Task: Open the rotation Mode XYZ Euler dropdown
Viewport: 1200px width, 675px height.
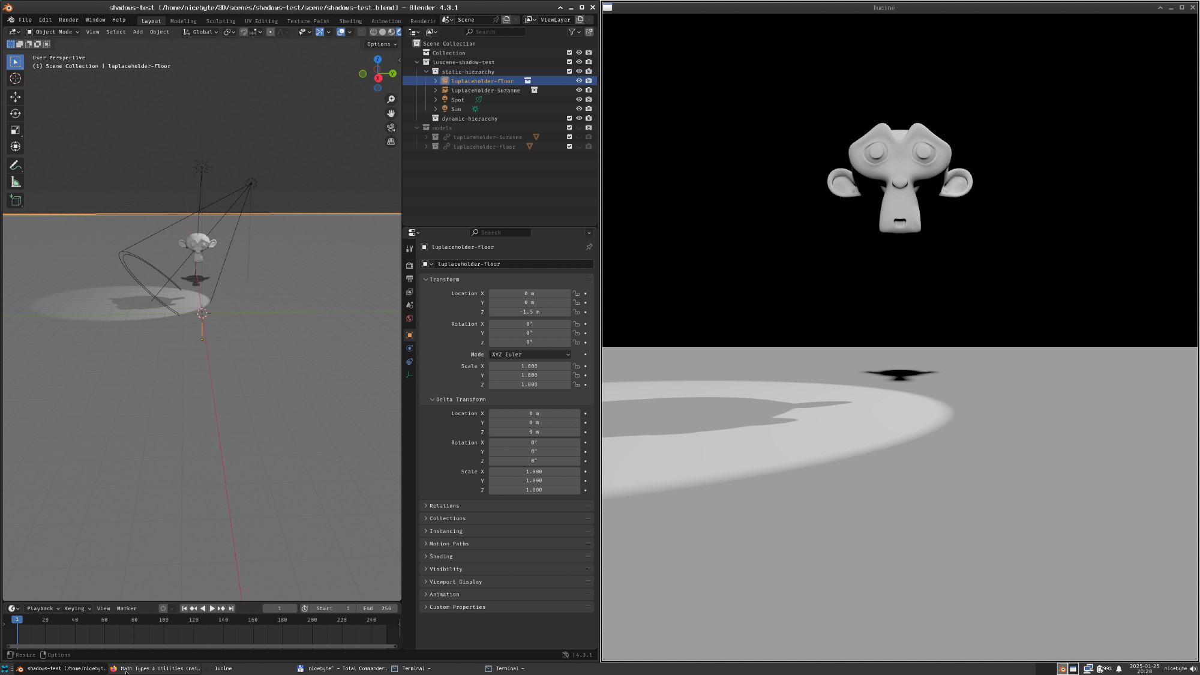Action: point(530,355)
